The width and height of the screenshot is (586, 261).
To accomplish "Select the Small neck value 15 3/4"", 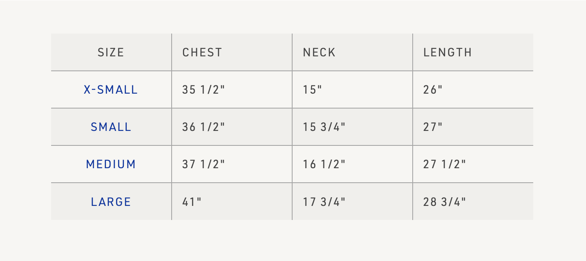I will click(x=324, y=127).
